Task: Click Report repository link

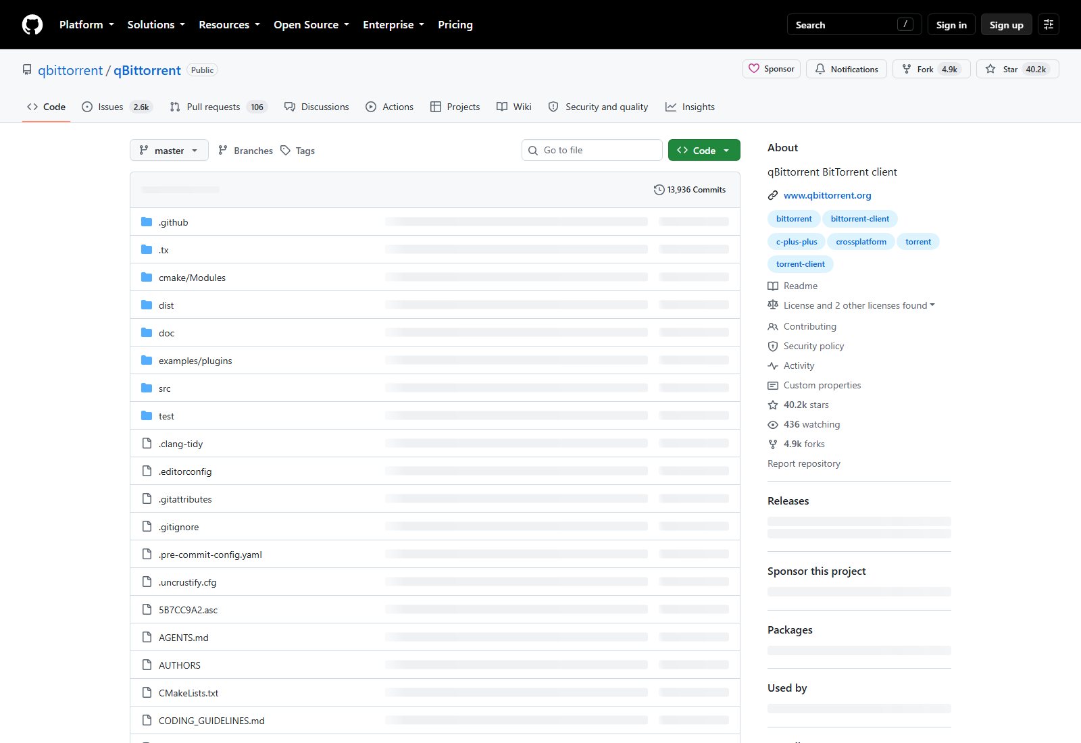Action: (804, 463)
